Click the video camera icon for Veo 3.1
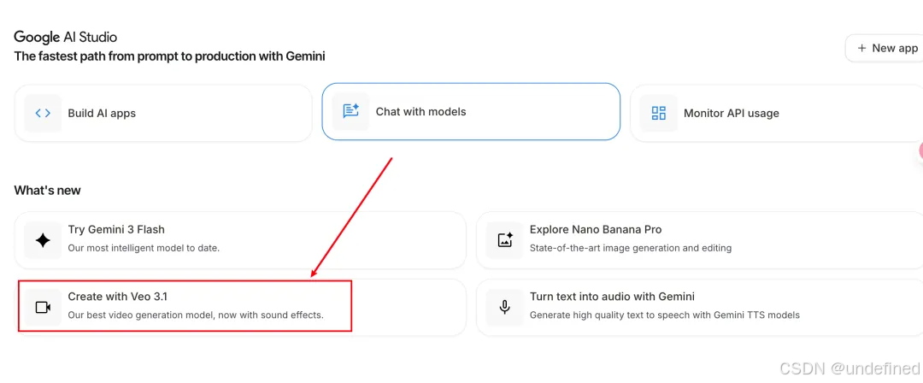The height and width of the screenshot is (383, 923). click(43, 308)
